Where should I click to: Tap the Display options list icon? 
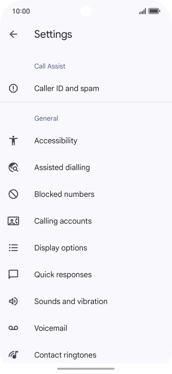click(x=13, y=248)
